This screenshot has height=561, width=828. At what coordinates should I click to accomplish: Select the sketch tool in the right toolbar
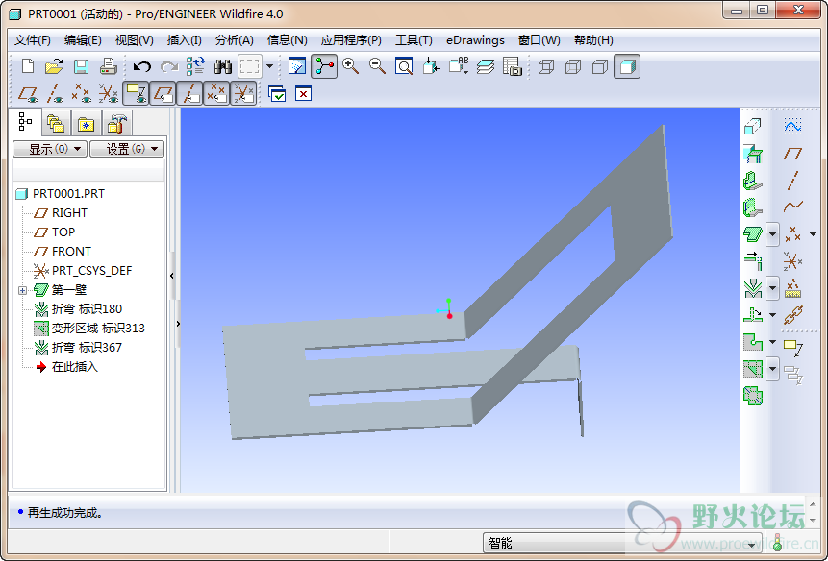(x=792, y=126)
